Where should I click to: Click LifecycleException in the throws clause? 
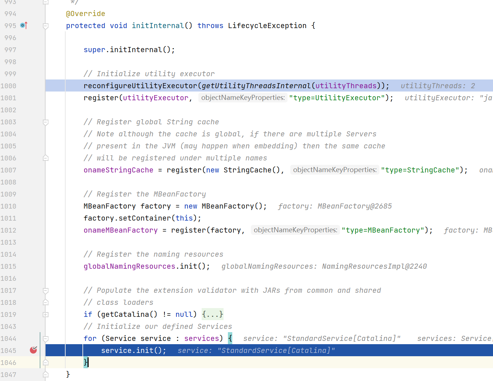tap(267, 26)
